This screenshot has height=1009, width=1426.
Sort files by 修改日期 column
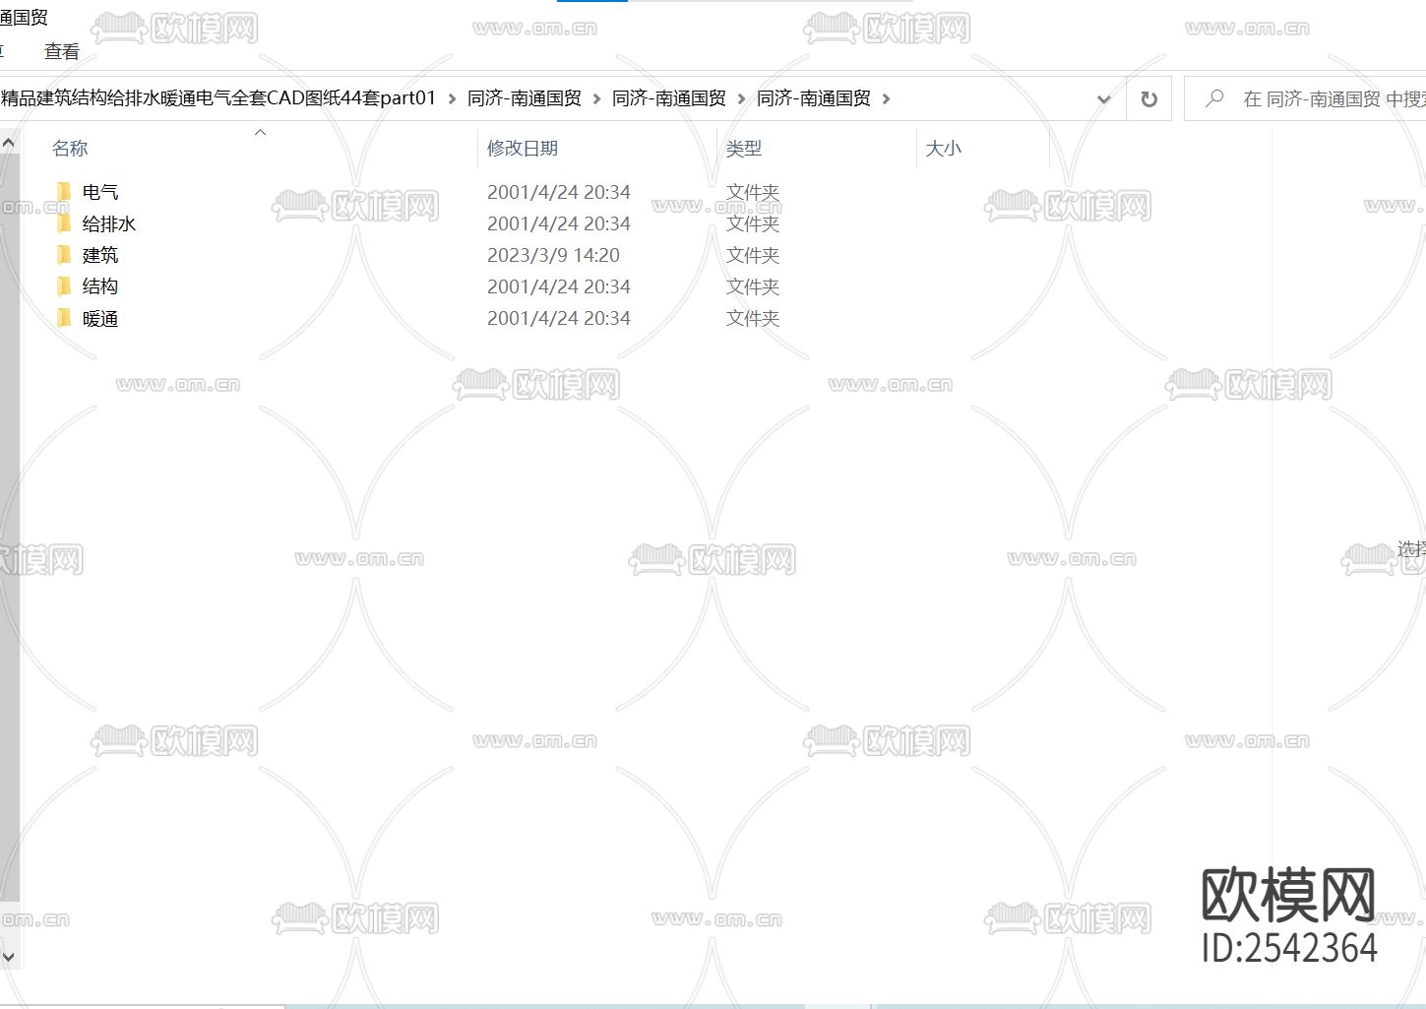tap(523, 148)
